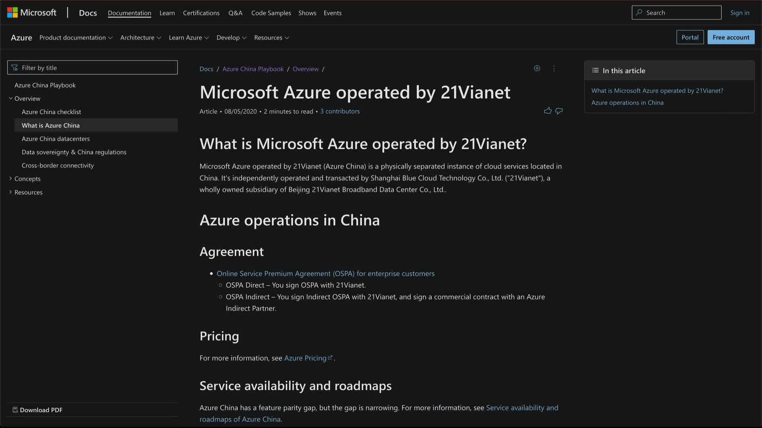Open the Architecture dropdown menu

coord(140,38)
